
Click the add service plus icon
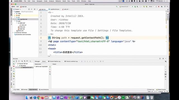[x=30, y=61]
